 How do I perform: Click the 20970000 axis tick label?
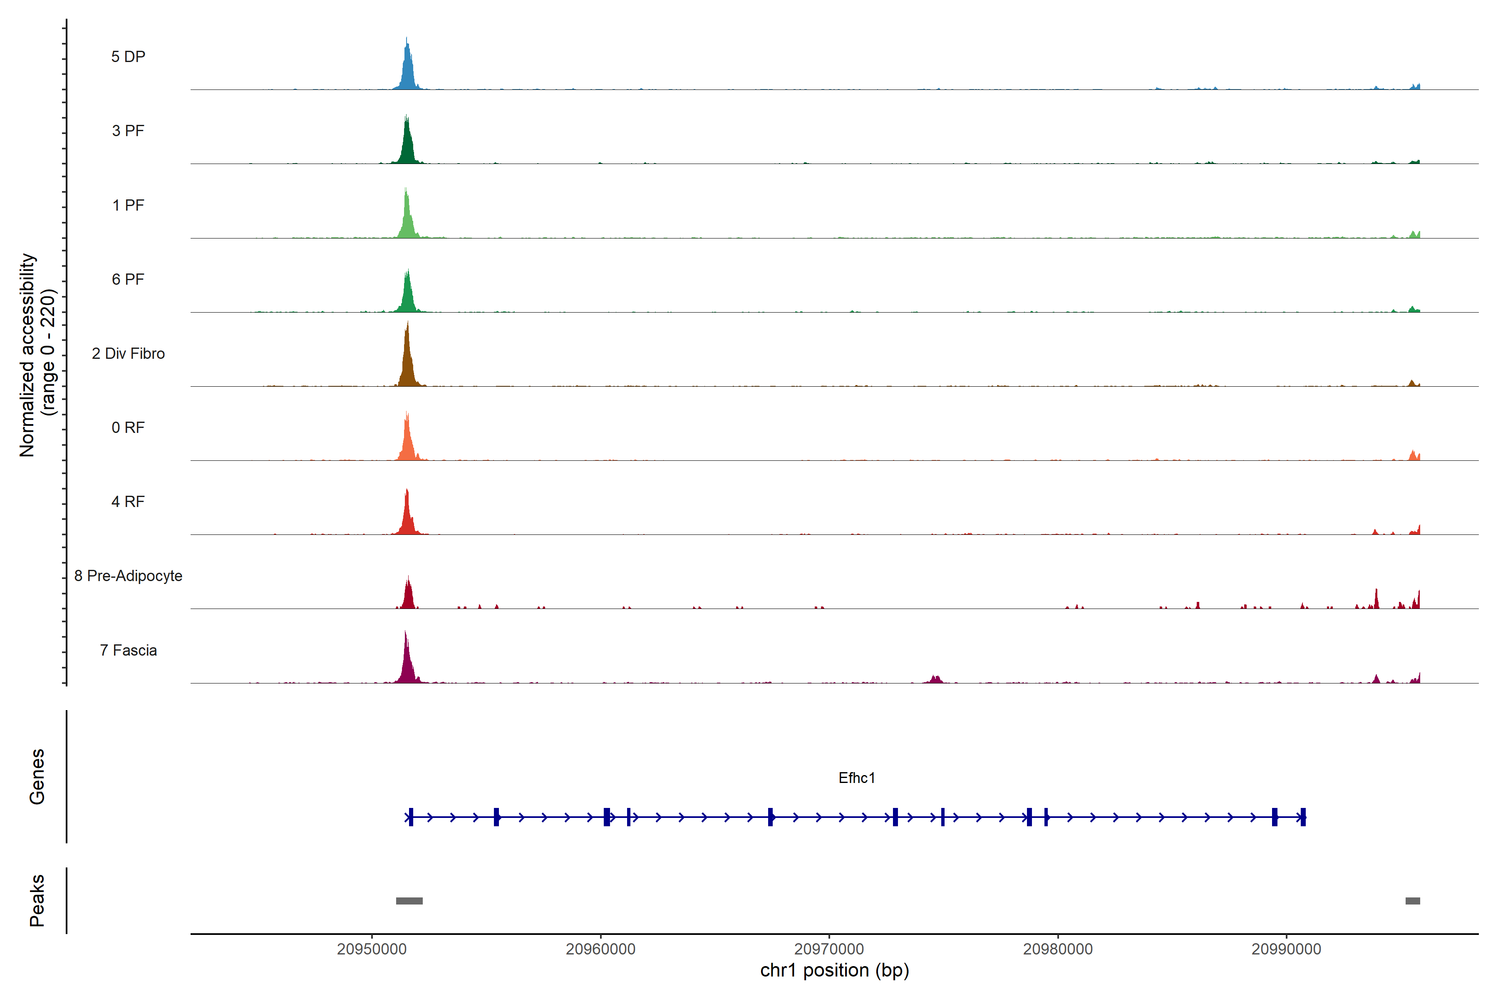(x=829, y=949)
